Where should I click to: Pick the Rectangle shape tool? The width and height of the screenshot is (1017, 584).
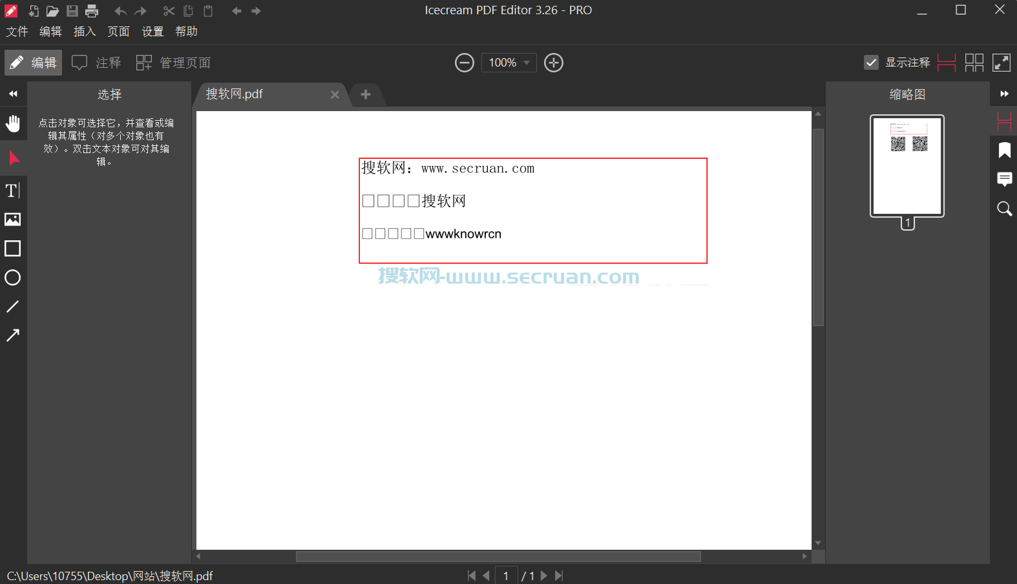[x=13, y=249]
